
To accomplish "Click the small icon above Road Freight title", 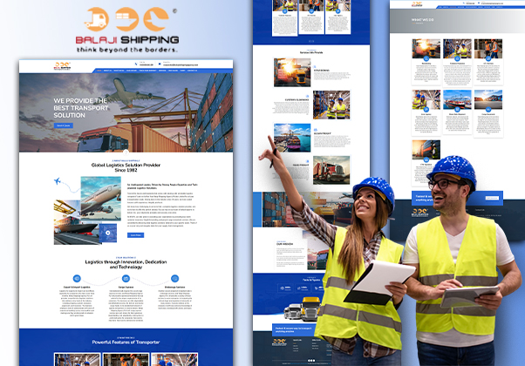I will pyautogui.click(x=307, y=161).
